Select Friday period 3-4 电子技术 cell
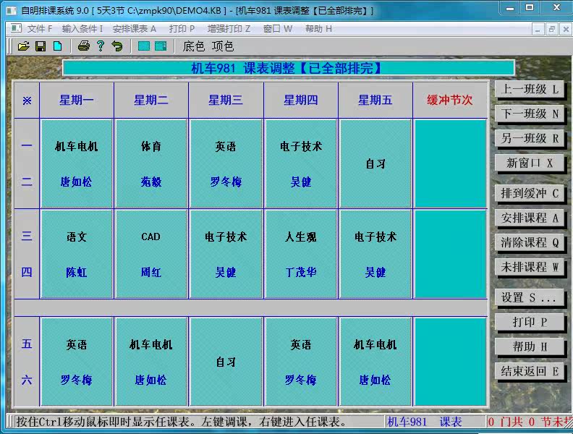The height and width of the screenshot is (434, 573). tap(375, 254)
